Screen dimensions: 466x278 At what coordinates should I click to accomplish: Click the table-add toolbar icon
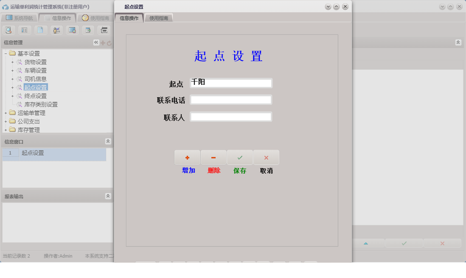tap(87, 30)
